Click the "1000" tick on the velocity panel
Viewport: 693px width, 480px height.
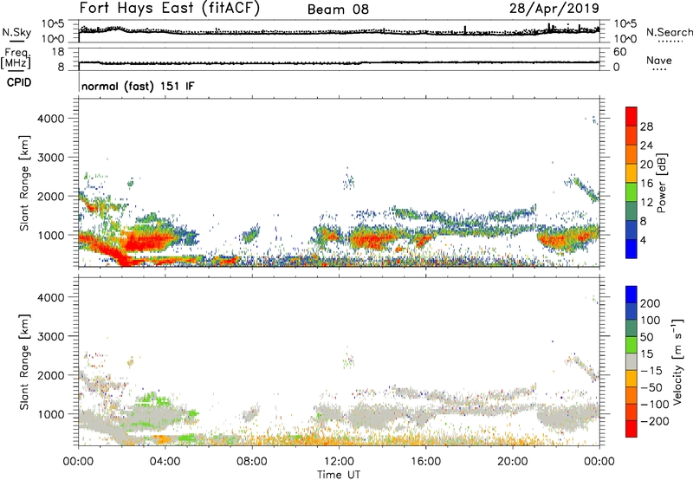[x=50, y=414]
